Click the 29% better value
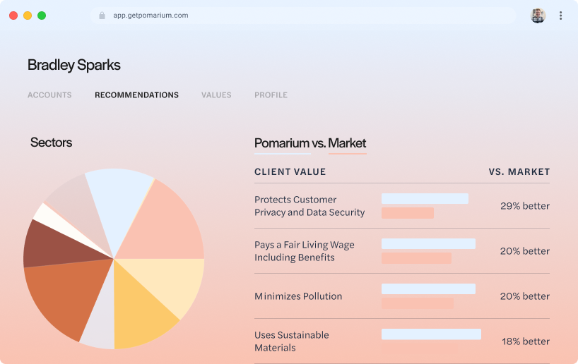This screenshot has height=364, width=578. coord(525,206)
